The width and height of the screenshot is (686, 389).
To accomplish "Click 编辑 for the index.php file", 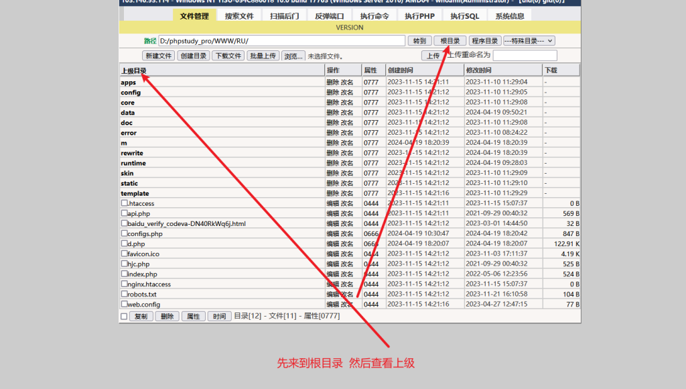I will (x=332, y=274).
